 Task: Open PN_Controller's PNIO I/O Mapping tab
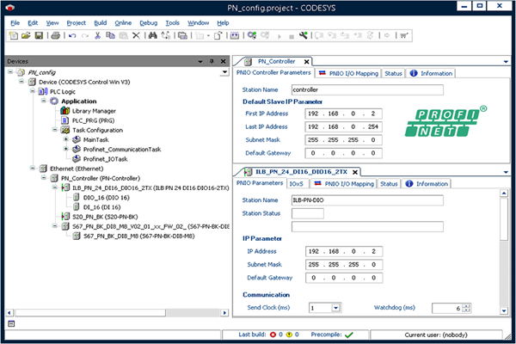coord(348,73)
